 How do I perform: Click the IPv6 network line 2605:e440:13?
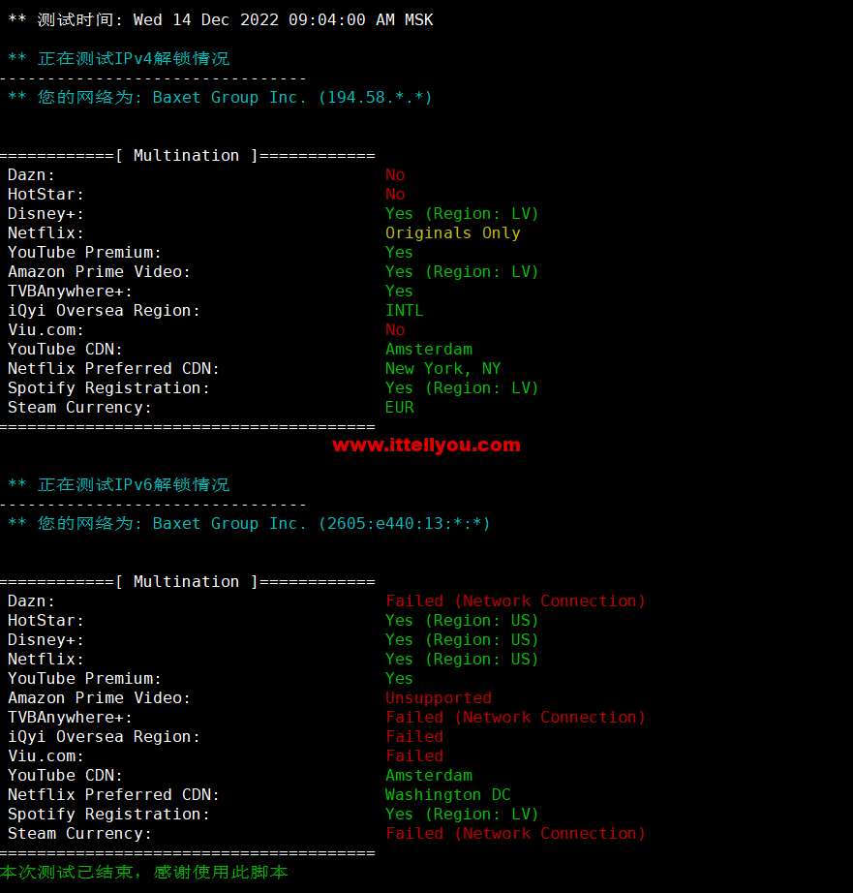[250, 523]
